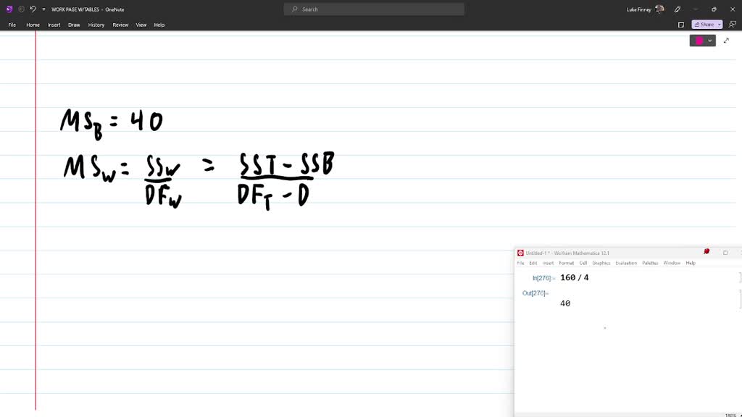Enter full screen with the expand arrow icon

click(726, 41)
